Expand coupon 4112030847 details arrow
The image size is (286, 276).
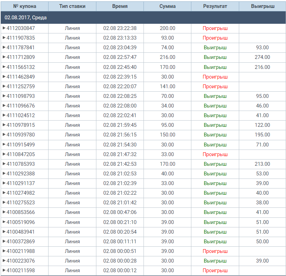click(x=4, y=28)
